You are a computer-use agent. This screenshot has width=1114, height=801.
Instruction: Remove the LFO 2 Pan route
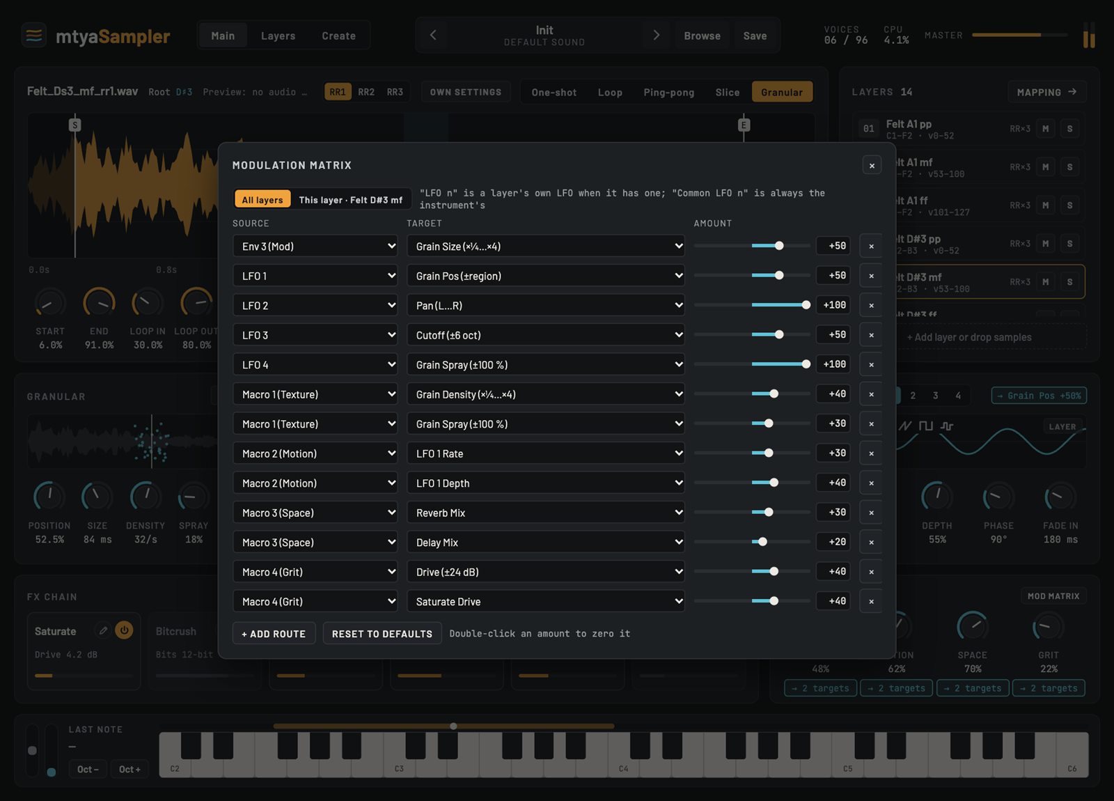coord(871,306)
